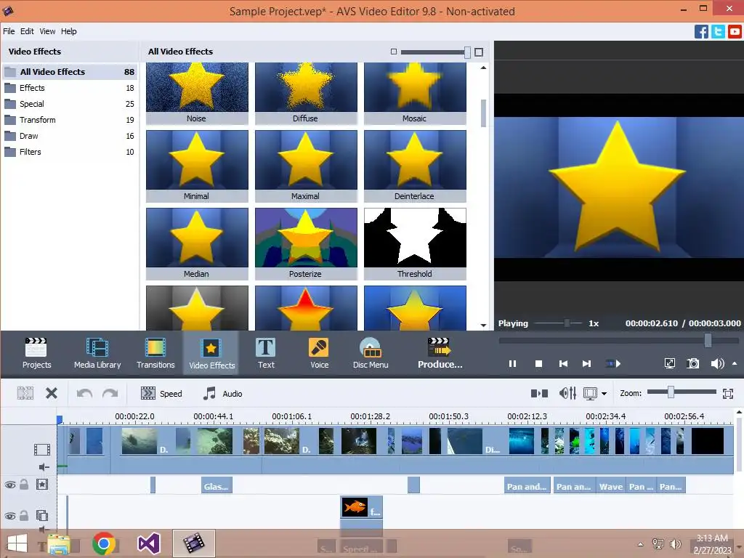Viewport: 744px width, 558px height.
Task: Open the Edit menu
Action: tap(27, 31)
